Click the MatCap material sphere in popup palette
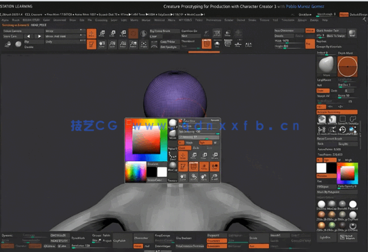 pos(173,166)
